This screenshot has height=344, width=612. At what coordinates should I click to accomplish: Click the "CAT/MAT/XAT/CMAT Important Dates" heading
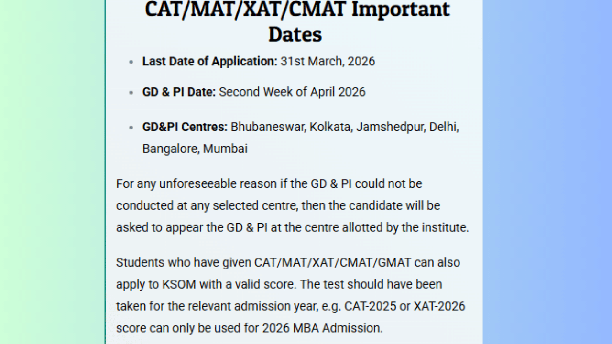[296, 21]
